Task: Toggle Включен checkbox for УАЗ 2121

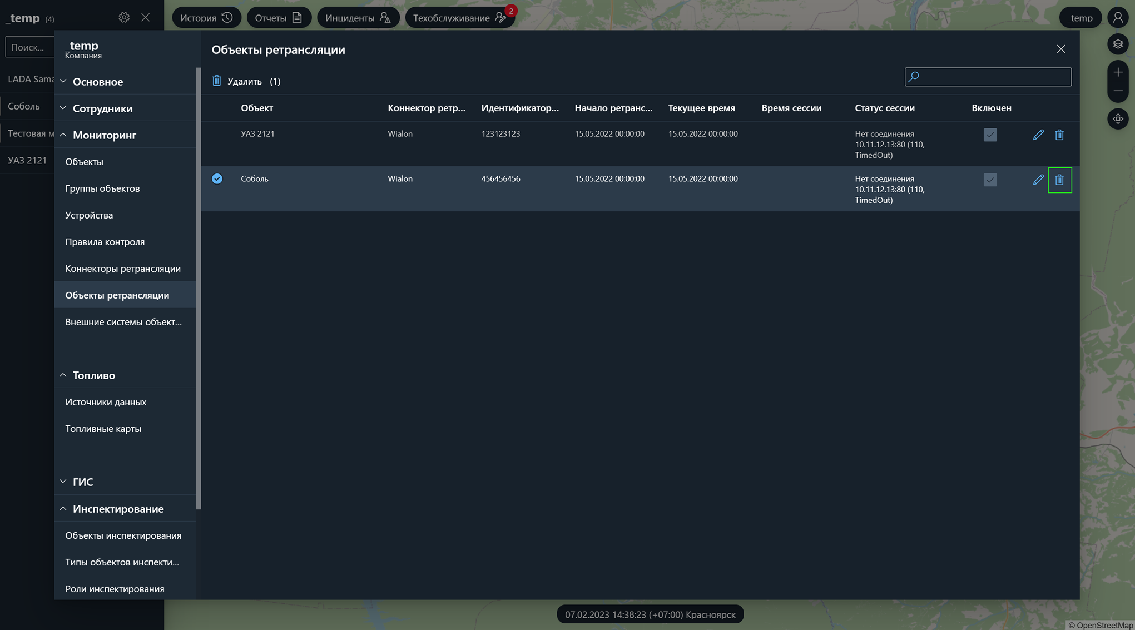Action: (x=990, y=135)
